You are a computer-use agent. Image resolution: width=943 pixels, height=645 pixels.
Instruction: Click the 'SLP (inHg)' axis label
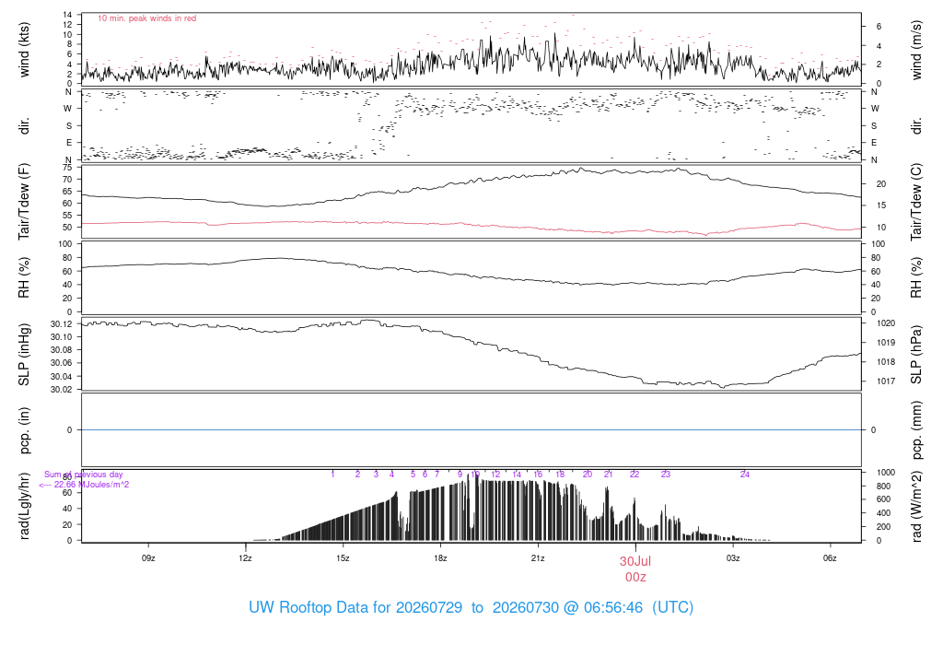pos(24,355)
